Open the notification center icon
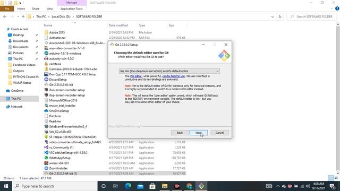This screenshot has height=191, width=340. pyautogui.click(x=332, y=186)
